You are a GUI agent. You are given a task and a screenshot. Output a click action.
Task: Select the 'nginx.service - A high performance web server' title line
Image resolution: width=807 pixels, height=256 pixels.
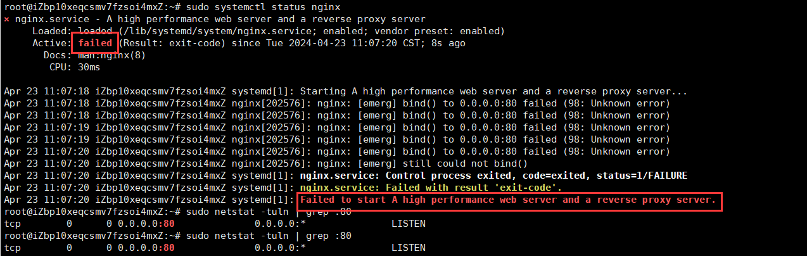tap(220, 19)
